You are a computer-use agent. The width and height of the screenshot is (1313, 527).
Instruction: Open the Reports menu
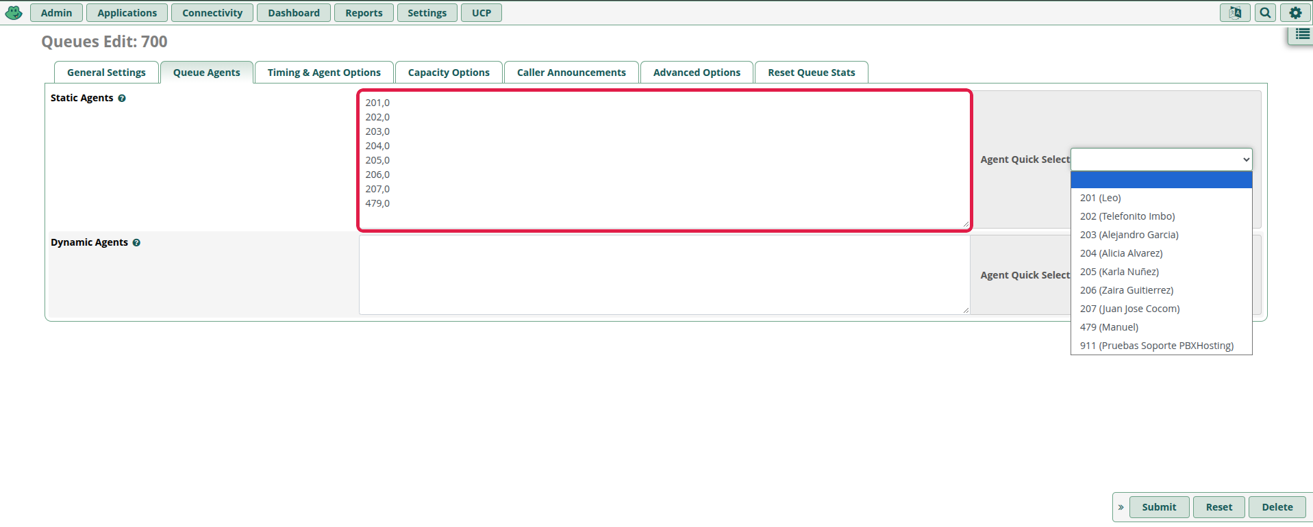tap(364, 13)
